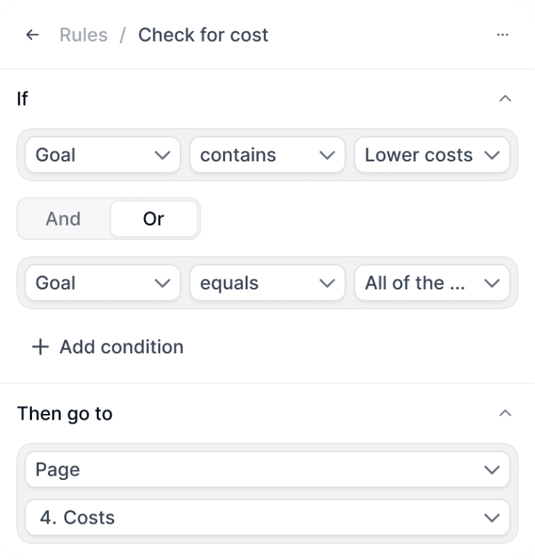The image size is (535, 560).
Task: Open the contains operator dropdown
Action: coord(267,155)
